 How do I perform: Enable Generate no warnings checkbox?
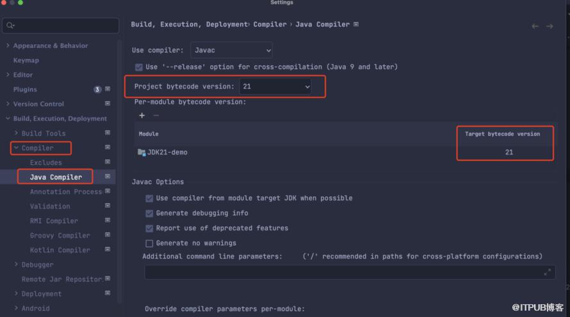tap(149, 243)
